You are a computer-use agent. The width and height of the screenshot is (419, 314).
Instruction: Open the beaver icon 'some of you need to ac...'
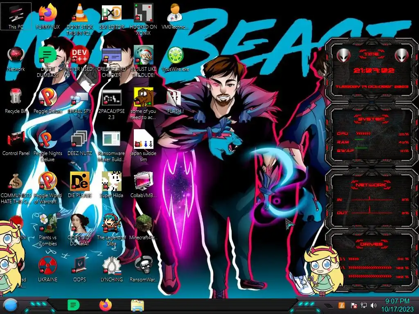(143, 104)
